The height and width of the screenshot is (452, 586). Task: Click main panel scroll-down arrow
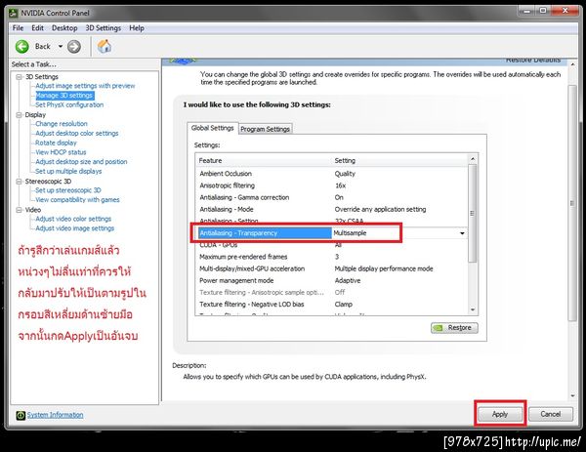(x=572, y=396)
